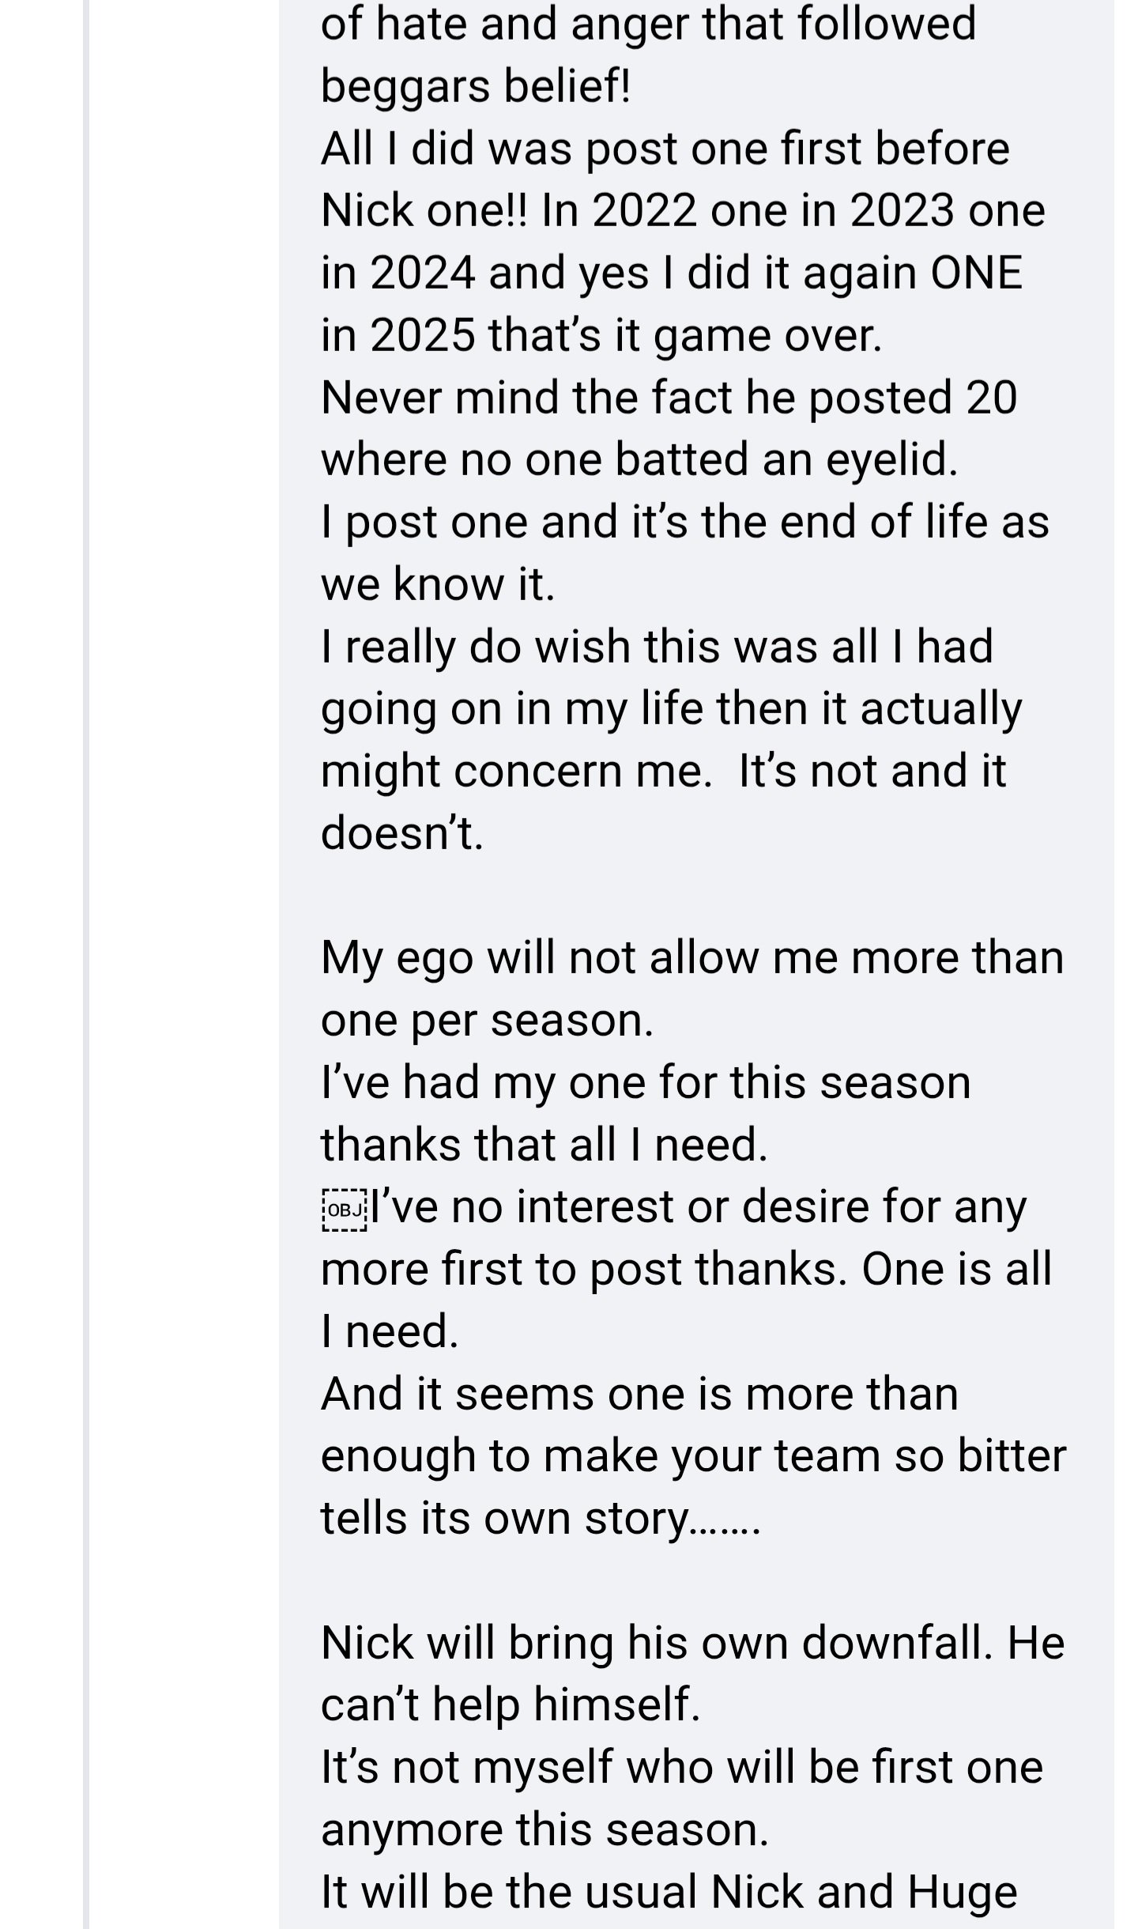1138x1929 pixels.
Task: Click the line 'All I did was post one first before'
Action: [665, 148]
